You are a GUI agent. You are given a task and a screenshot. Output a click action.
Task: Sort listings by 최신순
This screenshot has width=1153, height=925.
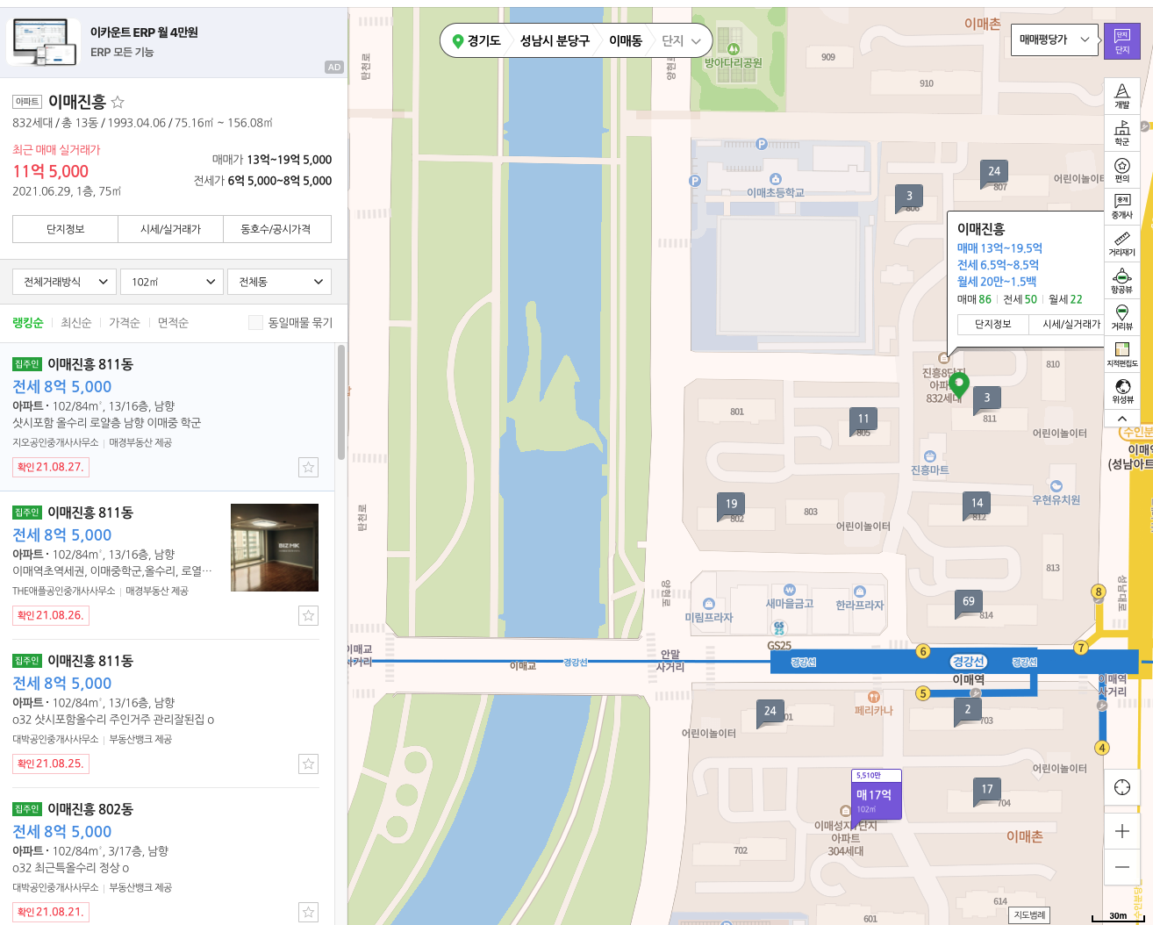click(x=76, y=323)
